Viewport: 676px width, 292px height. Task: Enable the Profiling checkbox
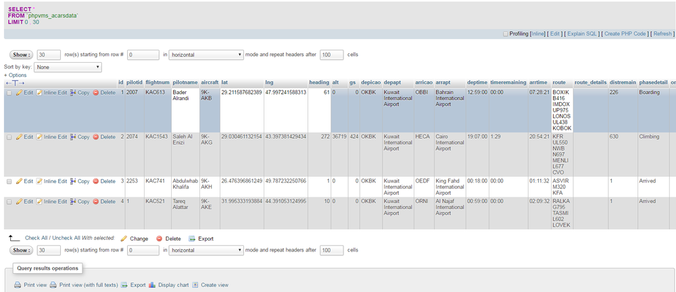505,33
